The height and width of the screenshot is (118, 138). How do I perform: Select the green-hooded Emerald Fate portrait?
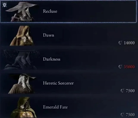[x=23, y=107]
